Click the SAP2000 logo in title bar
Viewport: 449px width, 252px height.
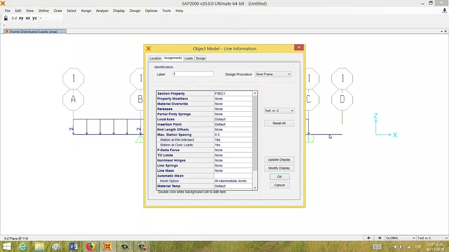[x=3, y=3]
